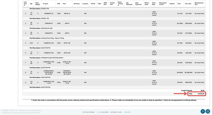
Task: Open the CETEC ERP footer link
Action: [x=127, y=112]
